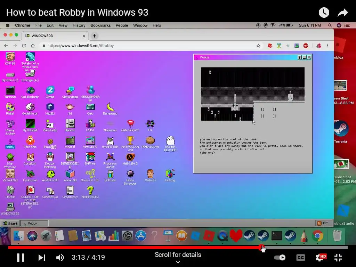Skip to the next video
The width and height of the screenshot is (356, 267).
pyautogui.click(x=42, y=258)
